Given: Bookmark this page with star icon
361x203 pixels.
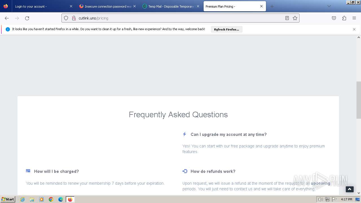Looking at the screenshot, I should (295, 18).
